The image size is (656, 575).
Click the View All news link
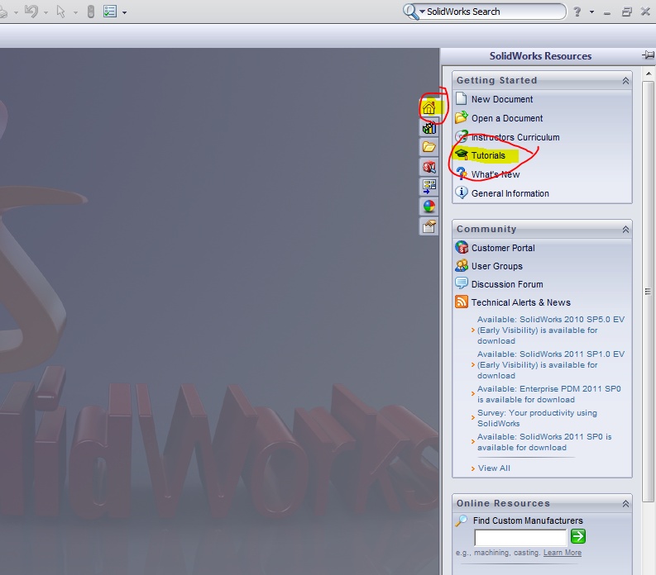tap(494, 468)
